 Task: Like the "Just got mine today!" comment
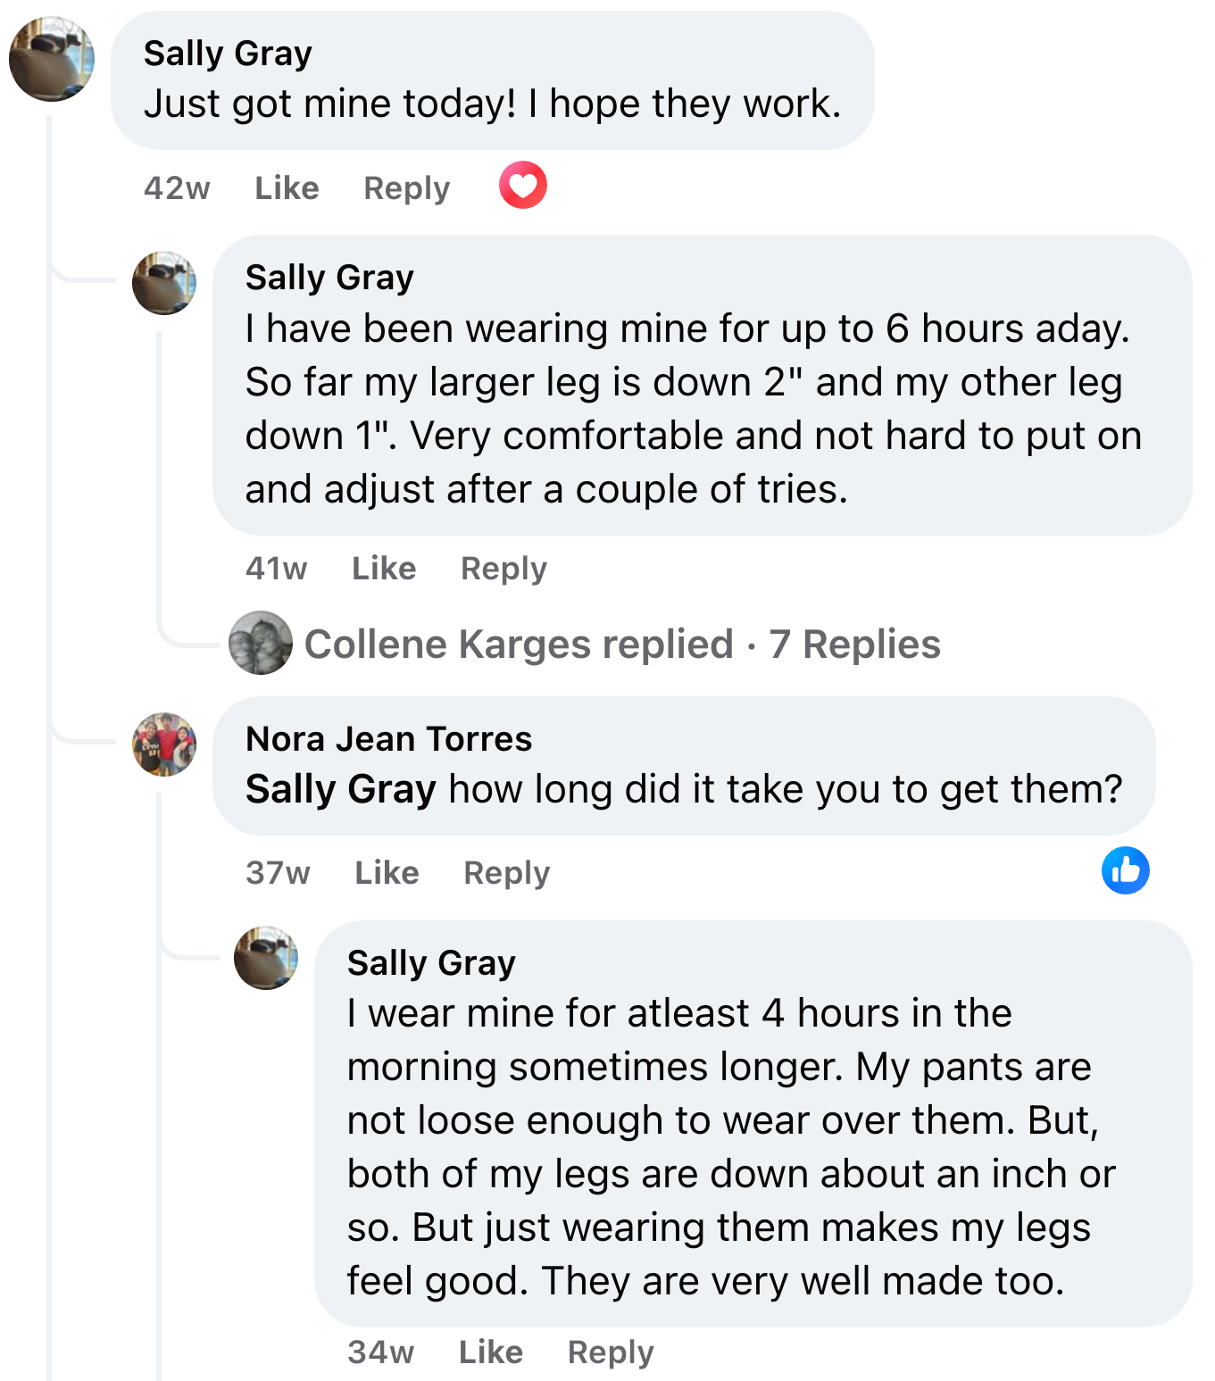(x=287, y=188)
